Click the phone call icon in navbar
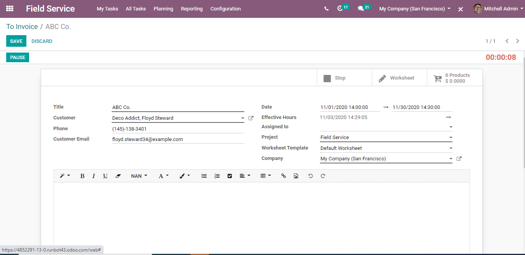Screen dimensions: 525x255 coord(326,8)
